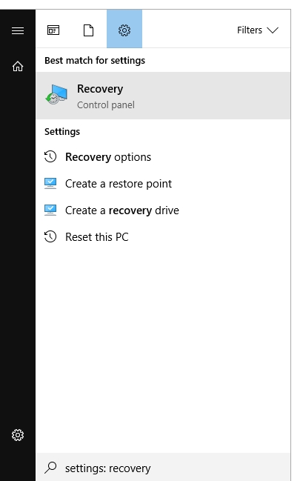Expand the chevron beside Filters

tap(273, 30)
